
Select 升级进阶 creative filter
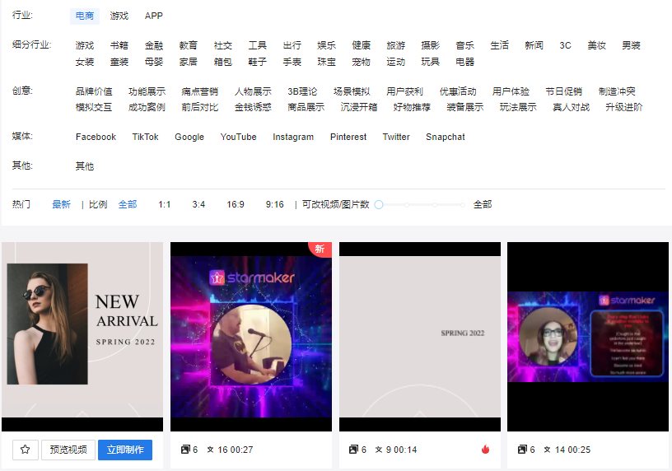coord(623,107)
